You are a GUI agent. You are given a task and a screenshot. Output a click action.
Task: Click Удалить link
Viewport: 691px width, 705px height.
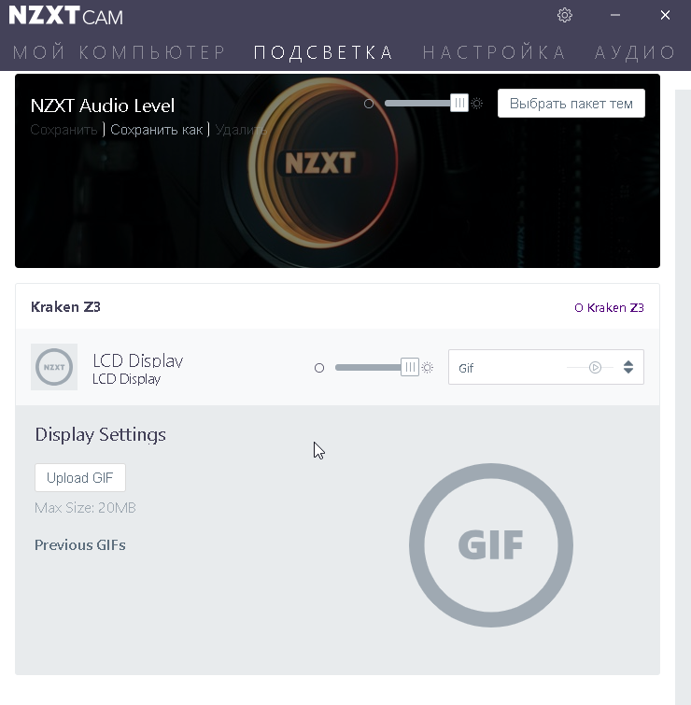coord(241,130)
